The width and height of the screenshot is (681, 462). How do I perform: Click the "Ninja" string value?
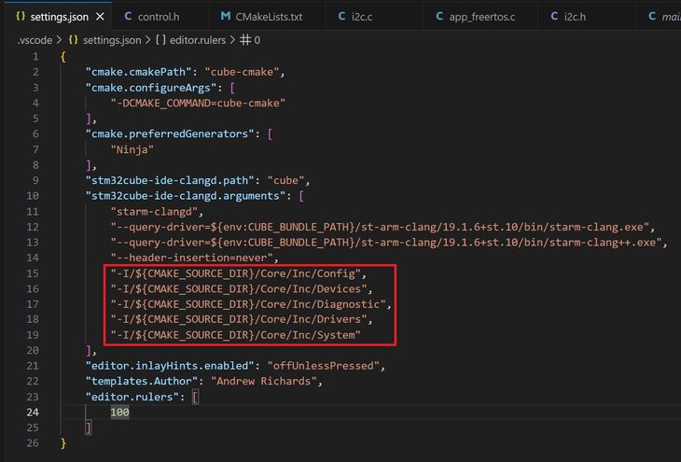tap(132, 149)
